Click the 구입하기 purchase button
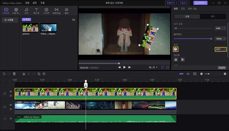 point(184,3)
